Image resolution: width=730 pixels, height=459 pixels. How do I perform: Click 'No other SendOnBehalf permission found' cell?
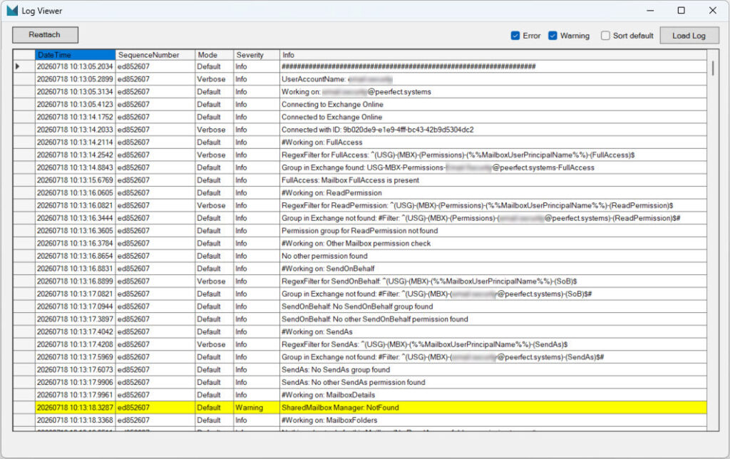coord(493,319)
